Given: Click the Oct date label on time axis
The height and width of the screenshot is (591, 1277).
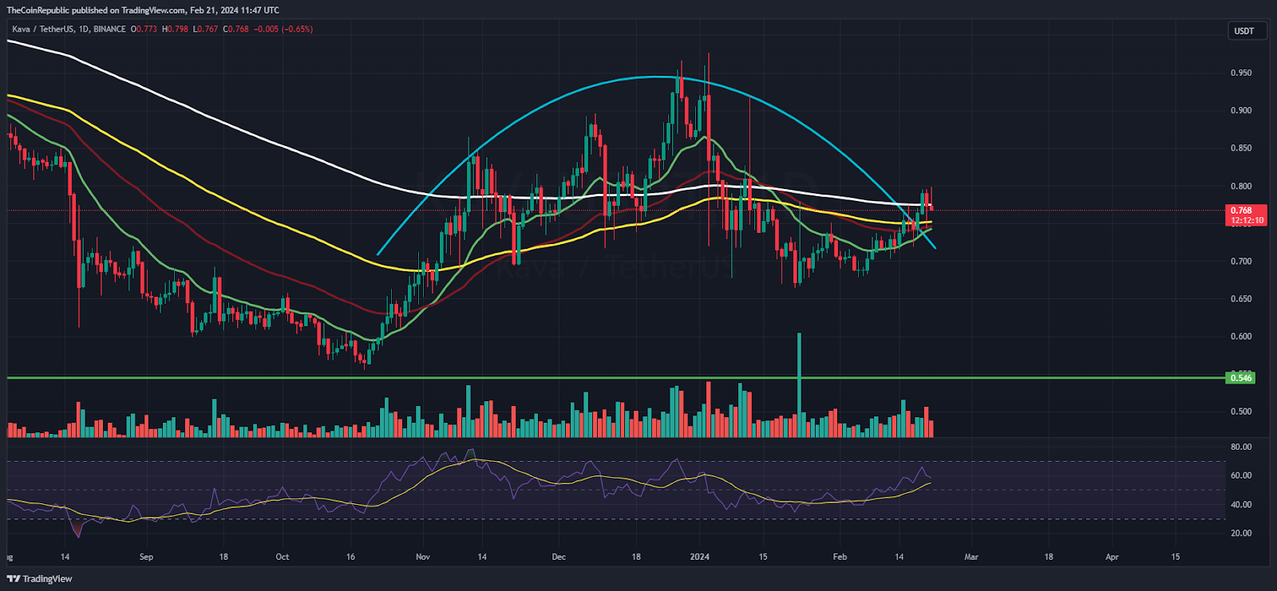Looking at the screenshot, I should [282, 557].
